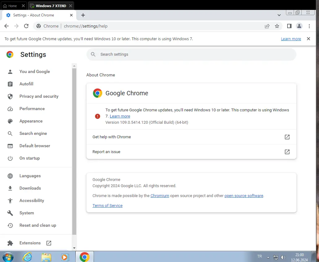Open the open source software link
319x262 pixels.
tap(244, 196)
